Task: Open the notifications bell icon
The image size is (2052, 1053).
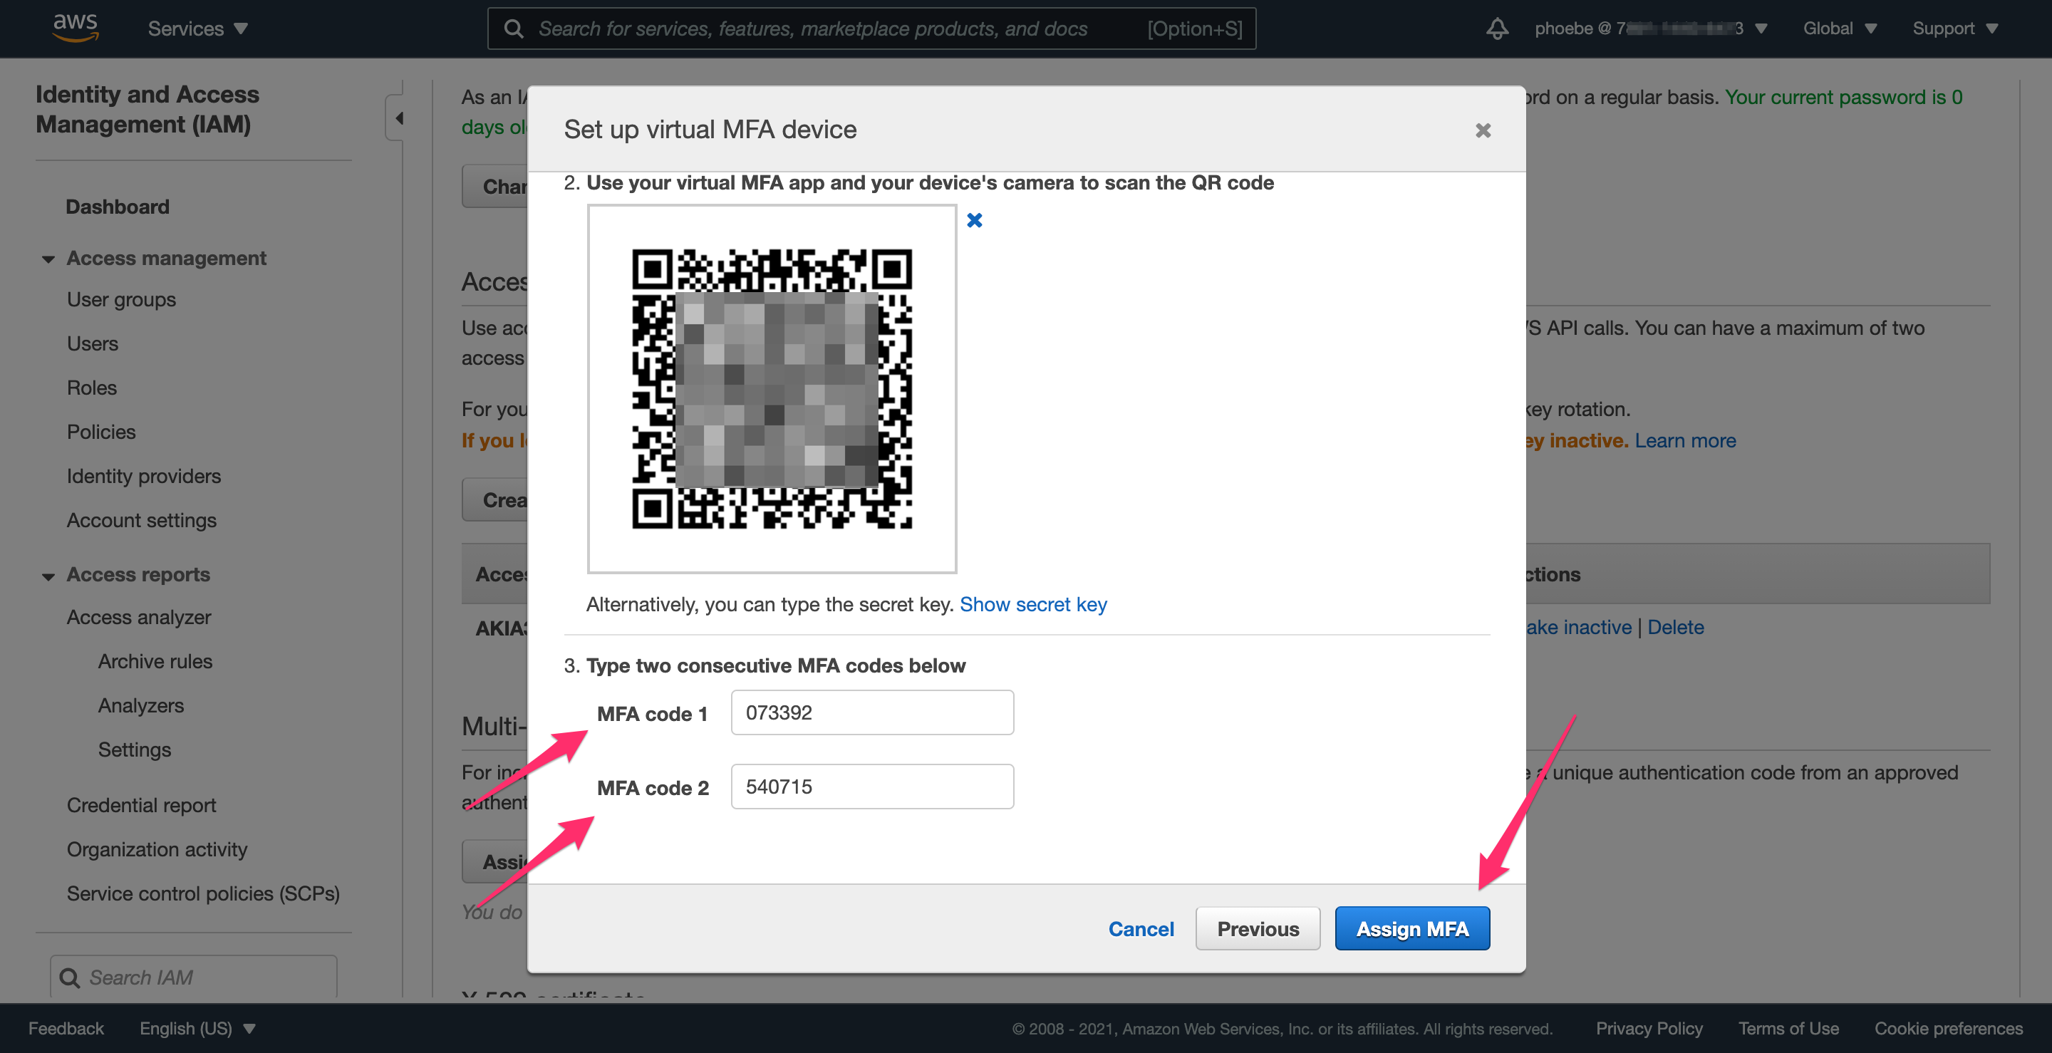Action: pos(1497,28)
